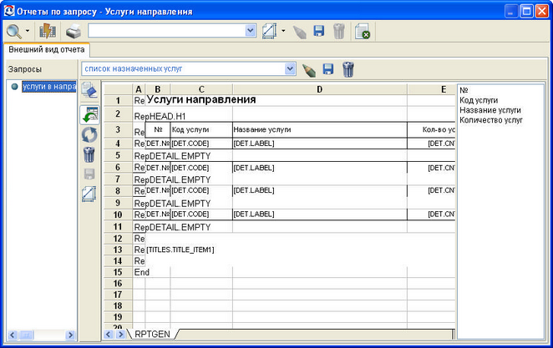This screenshot has height=348, width=553.
Task: Open the top toolbar combo box dropdown arrow
Action: [x=250, y=31]
